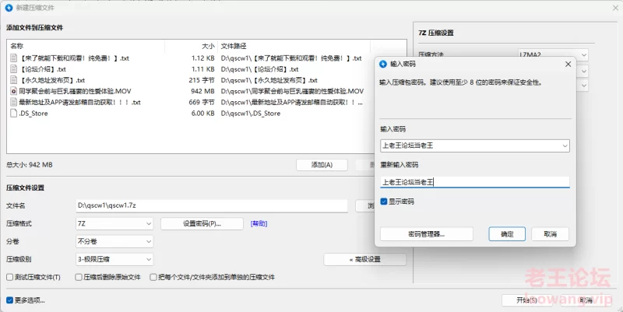Enable 压缩后删除原始文件 checkbox

tap(79, 277)
